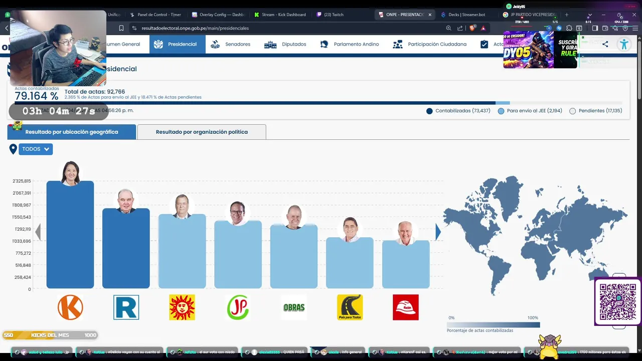Click the Participación Ciudadana people icon
The height and width of the screenshot is (361, 642).
coord(398,44)
